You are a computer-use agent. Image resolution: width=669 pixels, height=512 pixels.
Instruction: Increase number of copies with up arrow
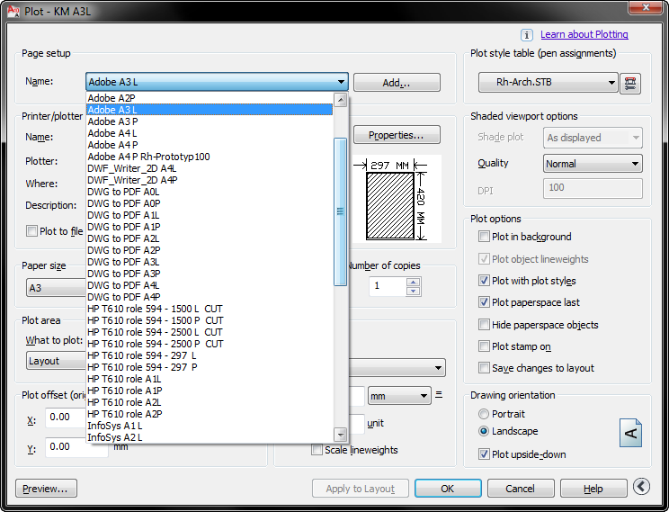click(x=413, y=282)
